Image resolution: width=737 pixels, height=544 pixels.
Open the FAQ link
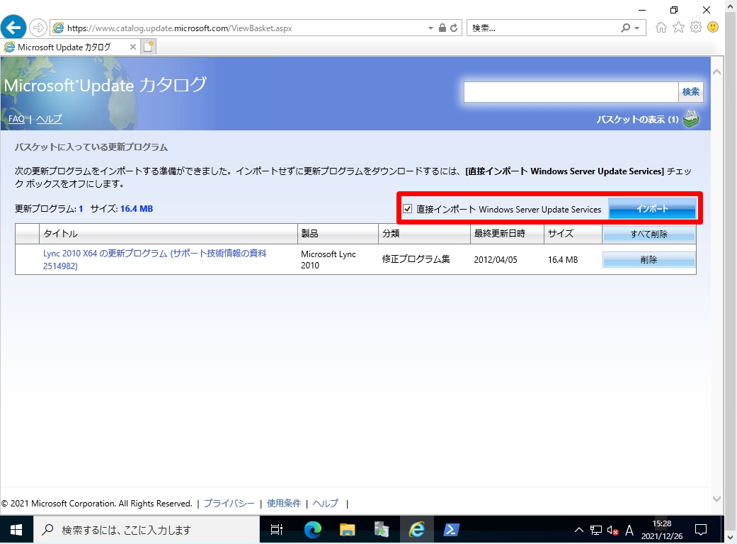[x=16, y=119]
